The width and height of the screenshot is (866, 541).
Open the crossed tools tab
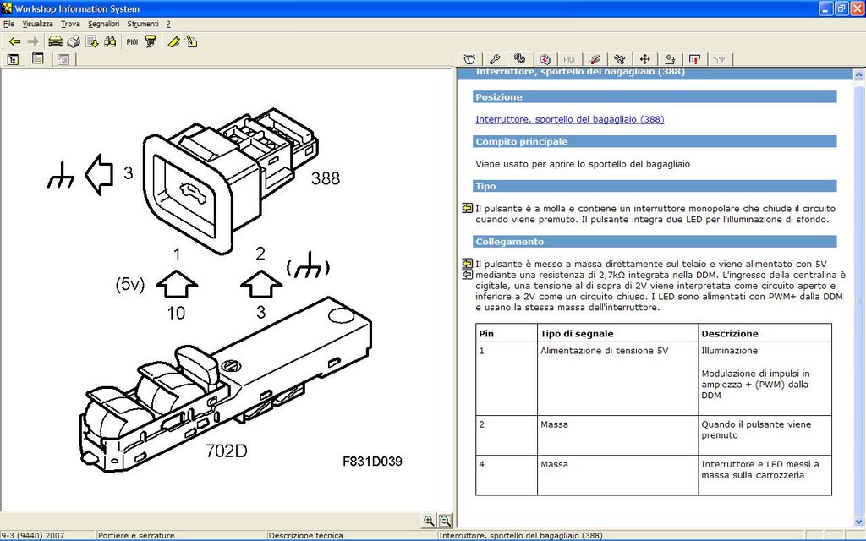[x=620, y=59]
